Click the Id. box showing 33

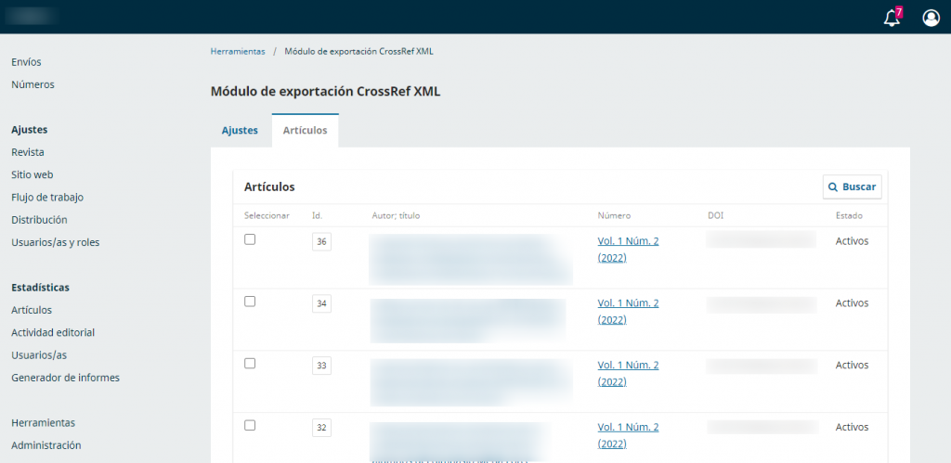tap(321, 366)
